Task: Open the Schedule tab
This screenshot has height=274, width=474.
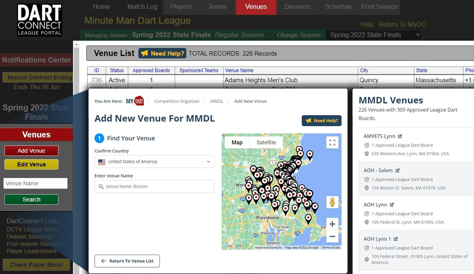Action: pyautogui.click(x=338, y=6)
